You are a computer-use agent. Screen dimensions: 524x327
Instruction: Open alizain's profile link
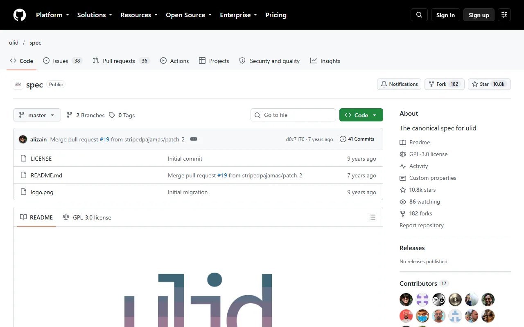pos(38,139)
